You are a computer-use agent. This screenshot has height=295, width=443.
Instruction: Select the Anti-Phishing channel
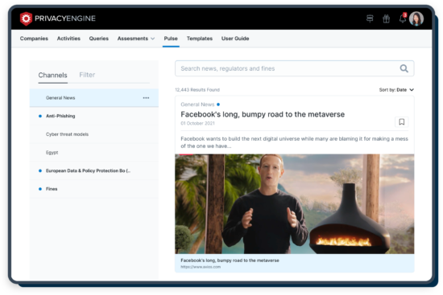coord(94,116)
